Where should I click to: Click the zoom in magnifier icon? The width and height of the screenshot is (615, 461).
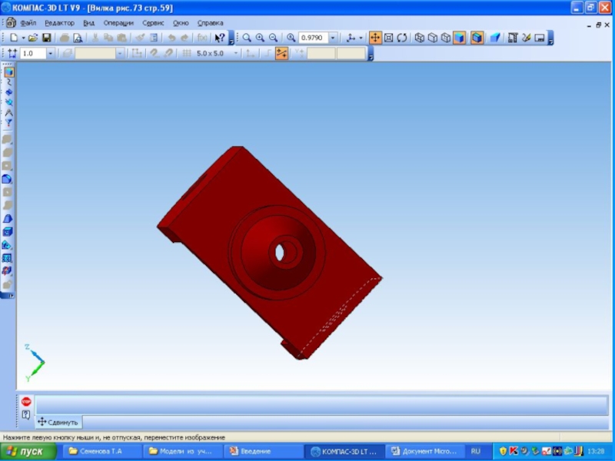coord(260,38)
